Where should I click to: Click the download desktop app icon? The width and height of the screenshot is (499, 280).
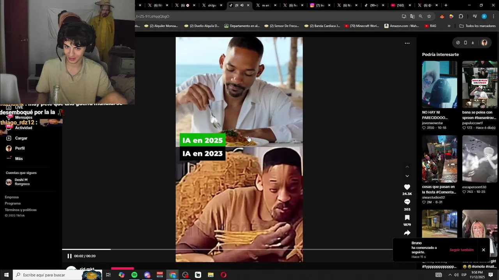point(472,43)
